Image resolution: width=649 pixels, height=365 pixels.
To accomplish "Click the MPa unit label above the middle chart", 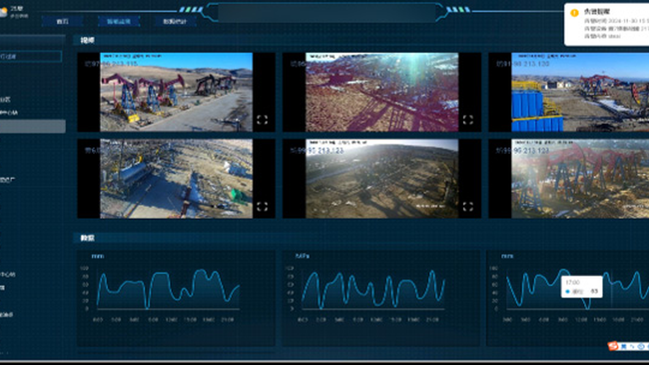I will click(x=302, y=256).
